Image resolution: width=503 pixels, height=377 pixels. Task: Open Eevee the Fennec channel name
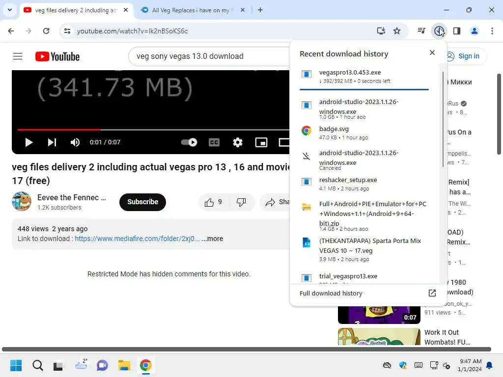coord(72,197)
